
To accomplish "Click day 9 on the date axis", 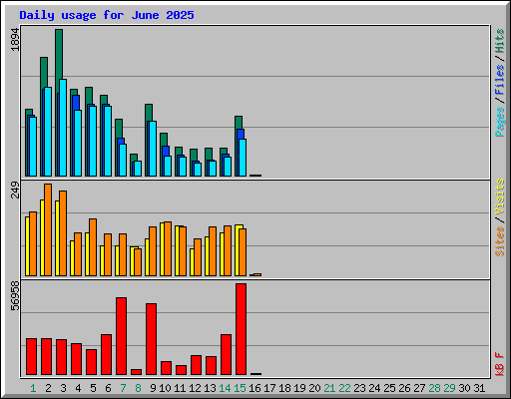I will click(x=153, y=388).
